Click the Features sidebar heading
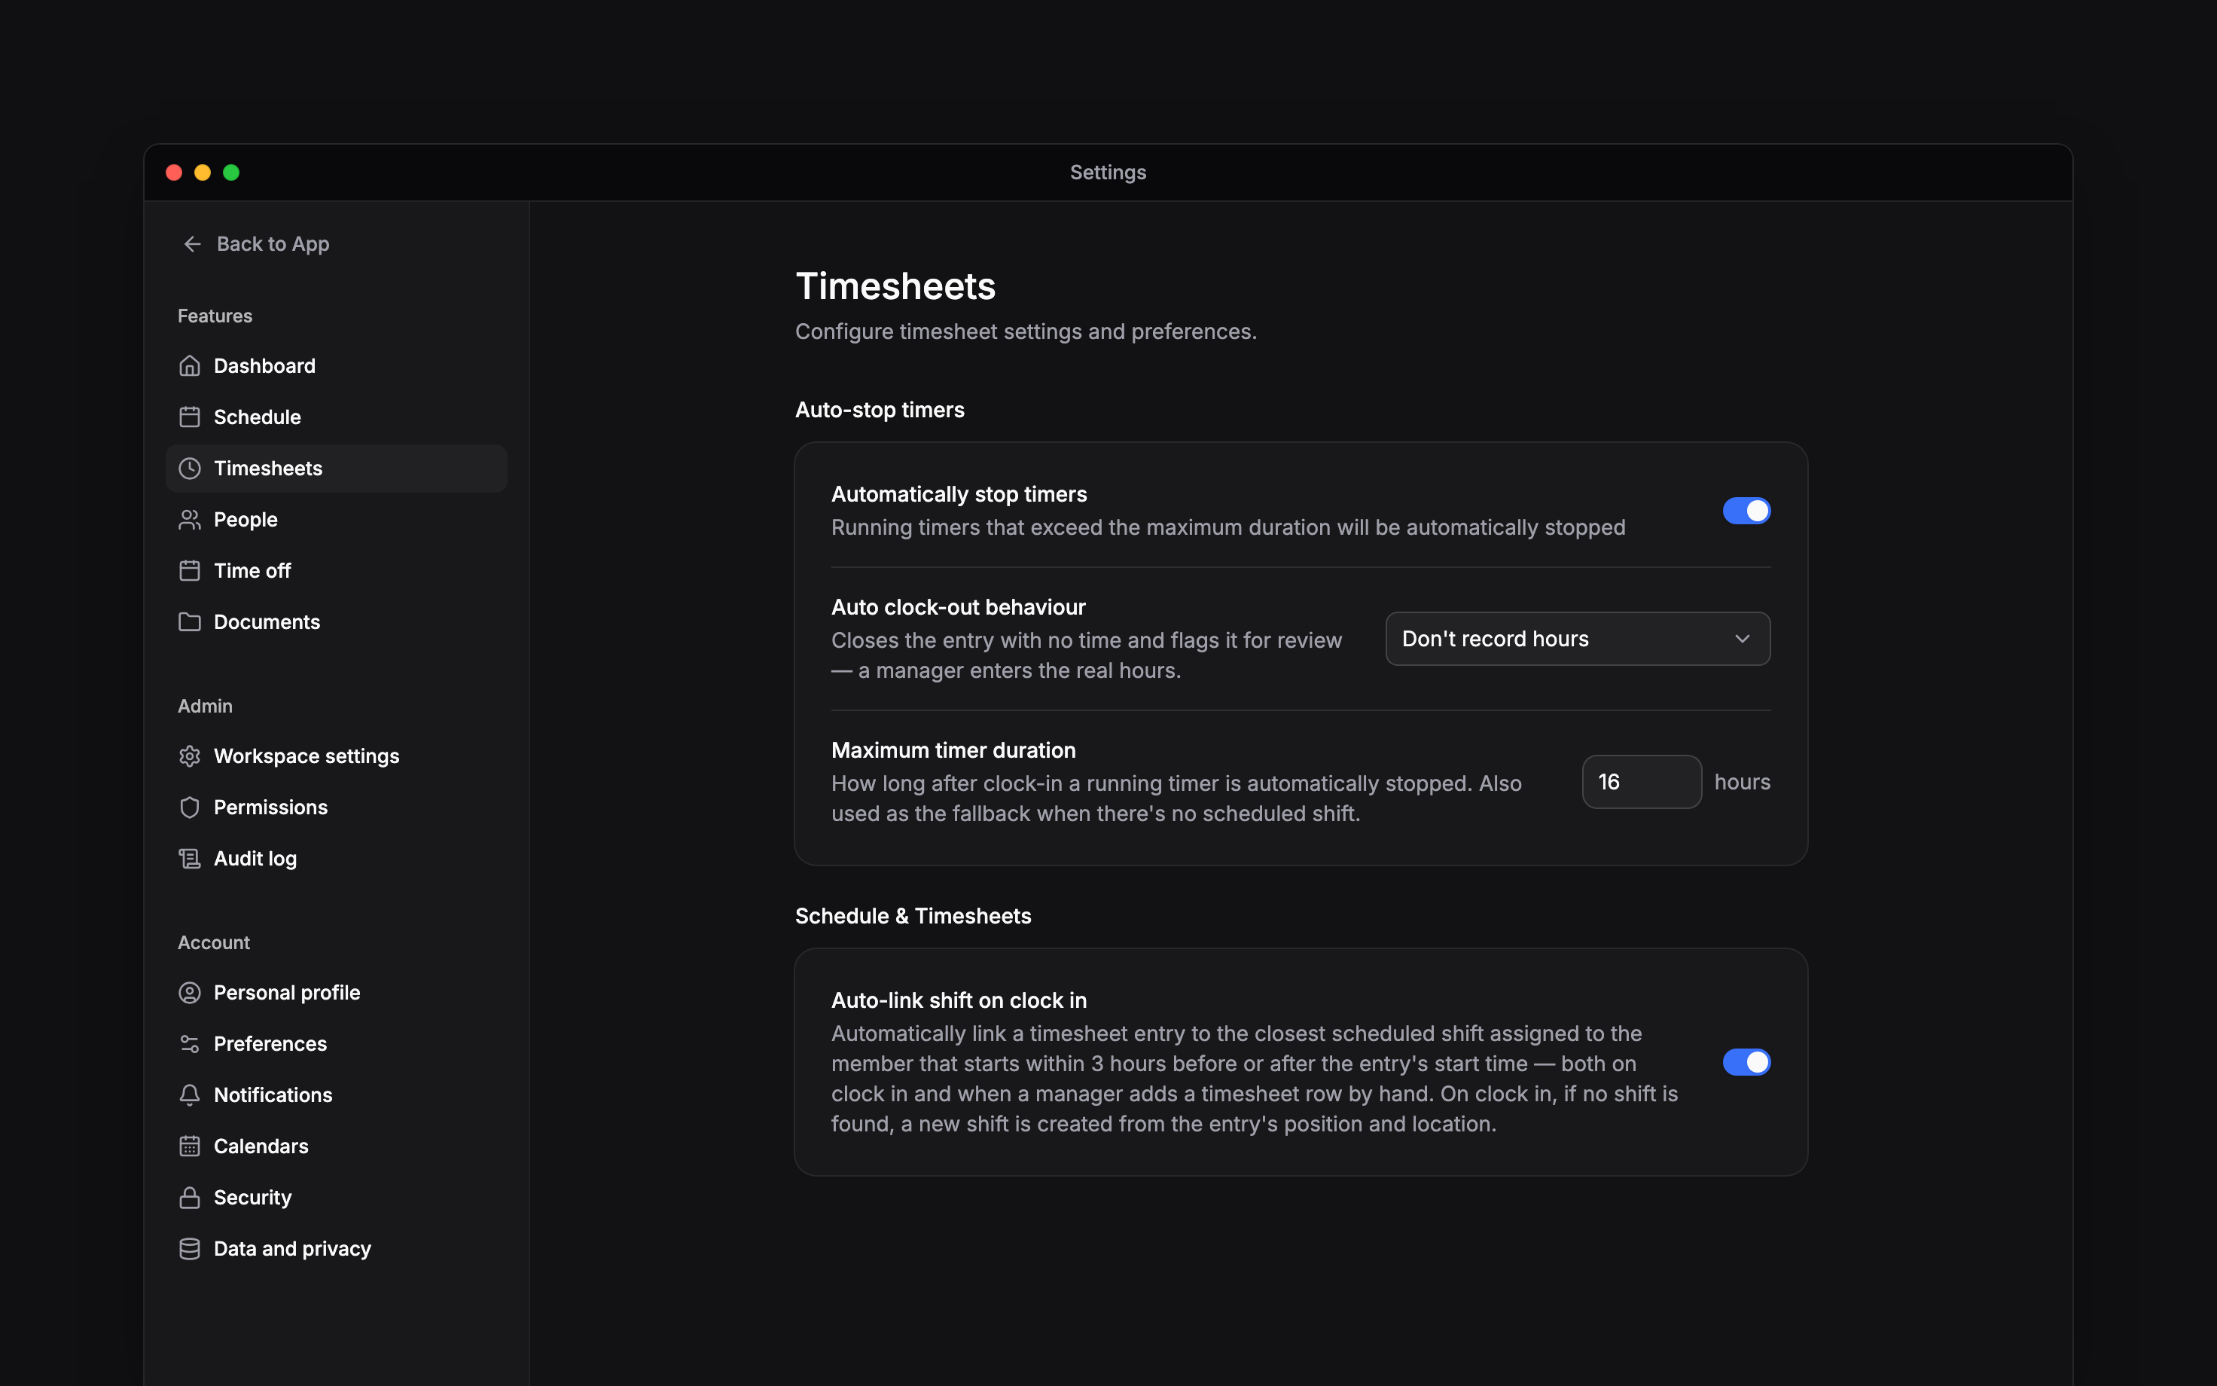 pos(215,316)
